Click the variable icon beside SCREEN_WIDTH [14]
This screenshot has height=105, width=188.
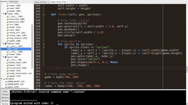pos(6,84)
